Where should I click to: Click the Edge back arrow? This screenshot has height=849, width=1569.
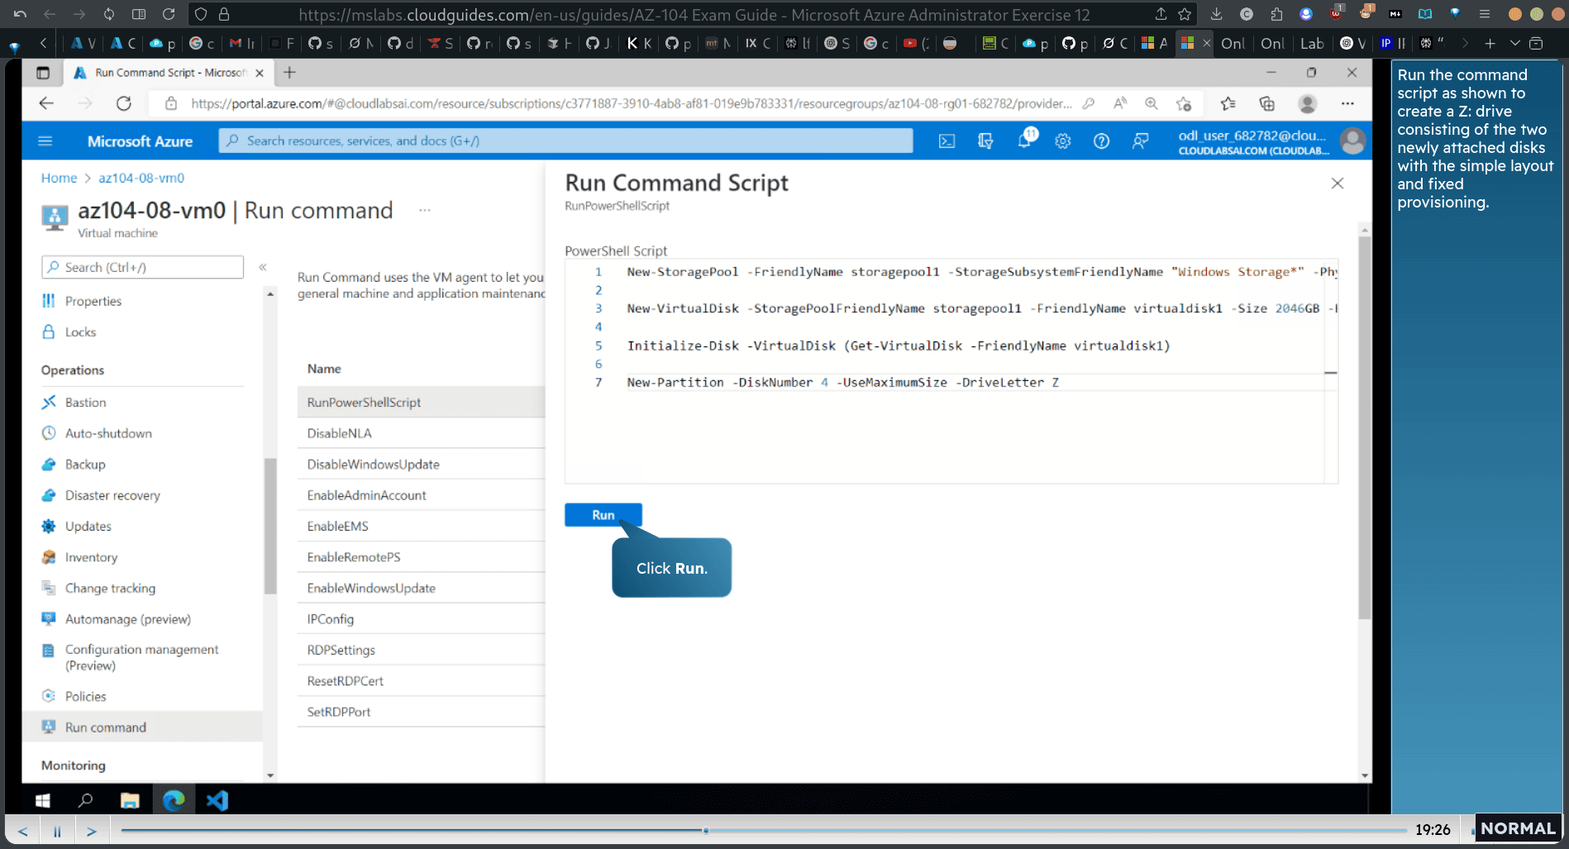[x=46, y=103]
